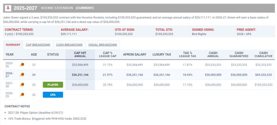This screenshot has height=125, width=277.
Task: Click the Cash Guaranteed column header
Action: pyautogui.click(x=239, y=54)
